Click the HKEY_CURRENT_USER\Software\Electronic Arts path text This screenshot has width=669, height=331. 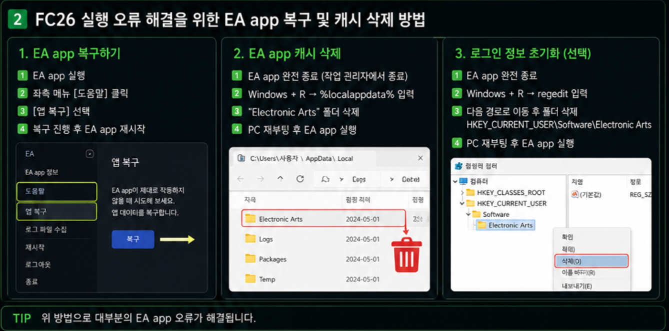(x=559, y=125)
